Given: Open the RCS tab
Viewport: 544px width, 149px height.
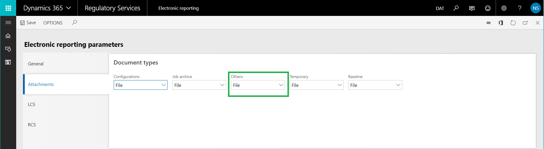Looking at the screenshot, I should 66,125.
